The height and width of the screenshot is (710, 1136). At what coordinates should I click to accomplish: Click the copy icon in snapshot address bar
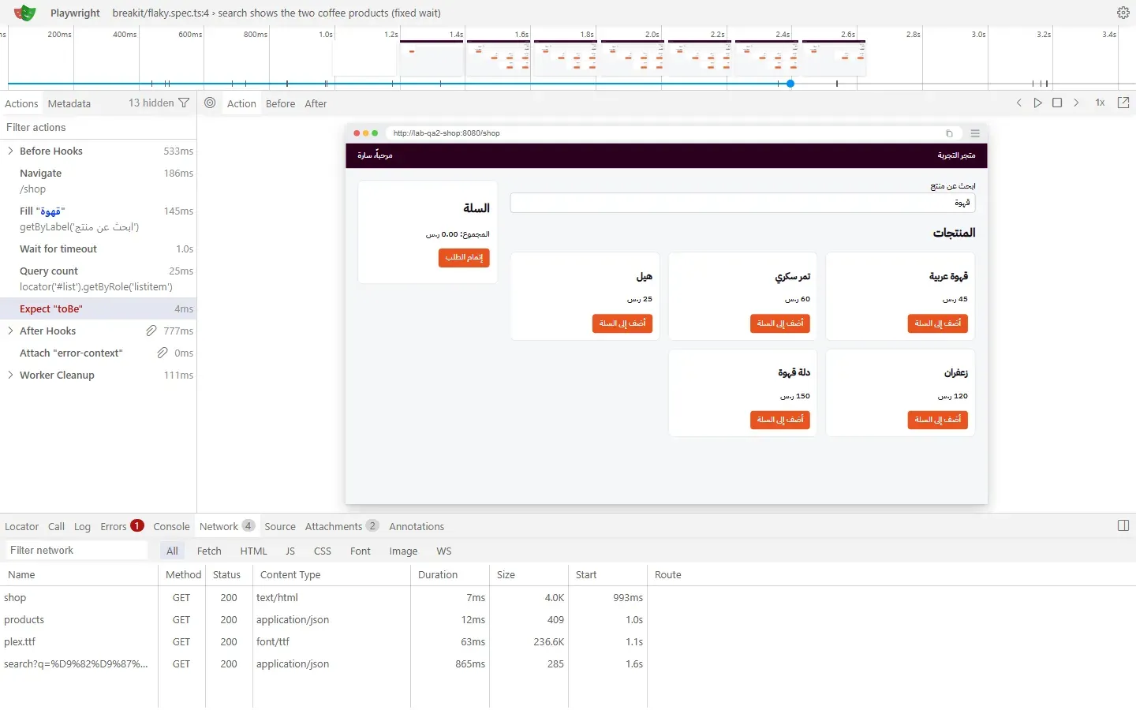click(949, 133)
